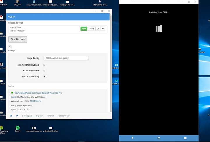Click the wireless icon for ONE E1003
The height and width of the screenshot is (142, 210).
(x=103, y=29)
